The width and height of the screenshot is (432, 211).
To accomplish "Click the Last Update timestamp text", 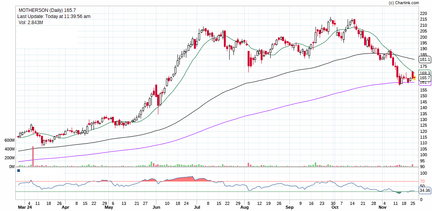I will (x=54, y=16).
